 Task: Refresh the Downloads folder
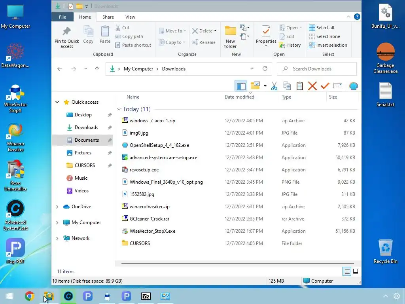(265, 69)
